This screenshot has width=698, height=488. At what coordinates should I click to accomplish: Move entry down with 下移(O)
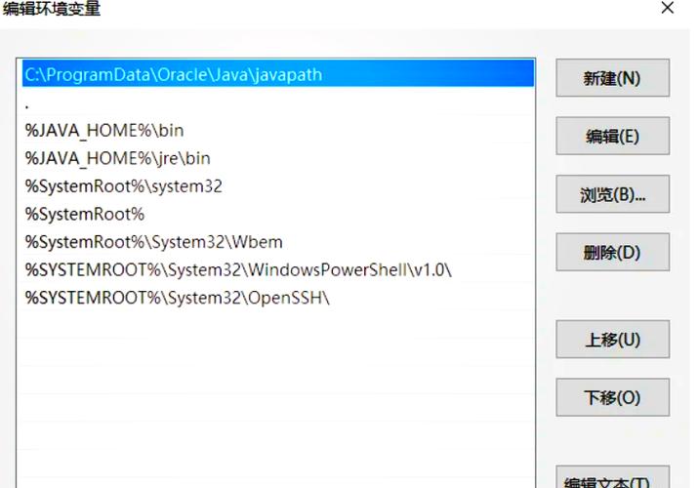click(612, 397)
